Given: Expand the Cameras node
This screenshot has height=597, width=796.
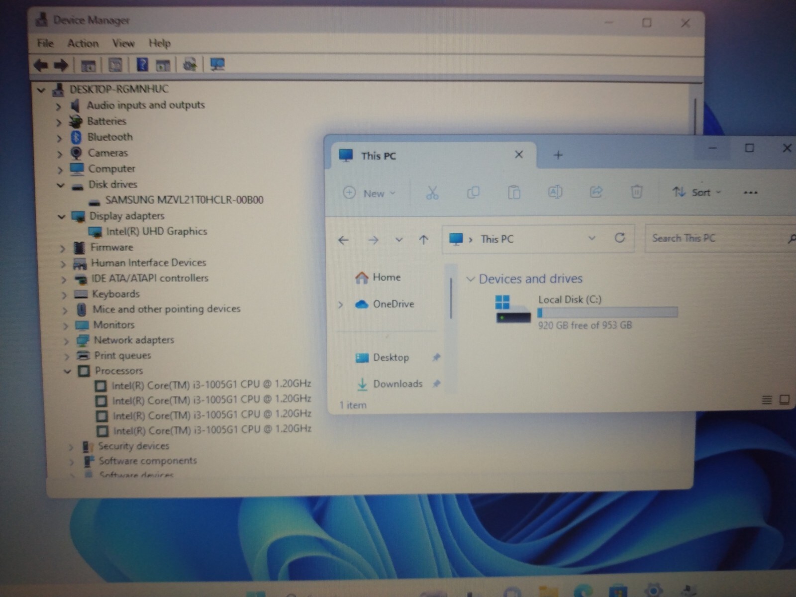Looking at the screenshot, I should [x=60, y=154].
